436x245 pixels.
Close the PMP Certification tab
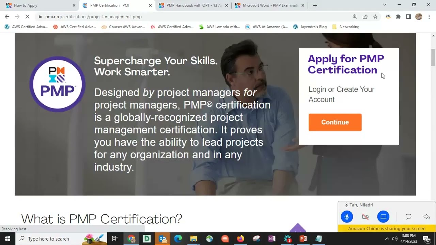point(150,5)
